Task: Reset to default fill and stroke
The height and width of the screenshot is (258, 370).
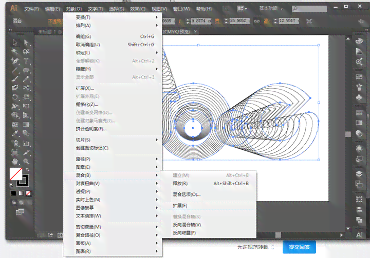Action: click(x=12, y=185)
